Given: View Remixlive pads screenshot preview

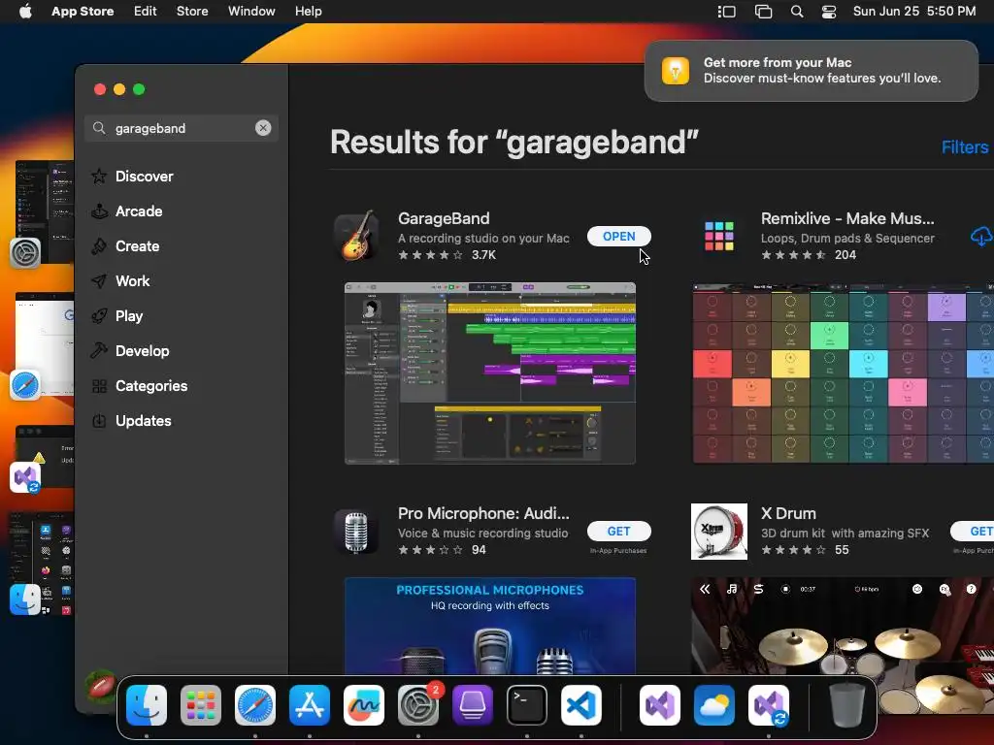Looking at the screenshot, I should click(844, 373).
